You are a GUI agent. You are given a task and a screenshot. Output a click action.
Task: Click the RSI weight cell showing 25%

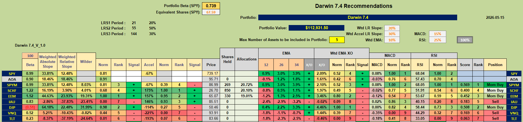437,40
